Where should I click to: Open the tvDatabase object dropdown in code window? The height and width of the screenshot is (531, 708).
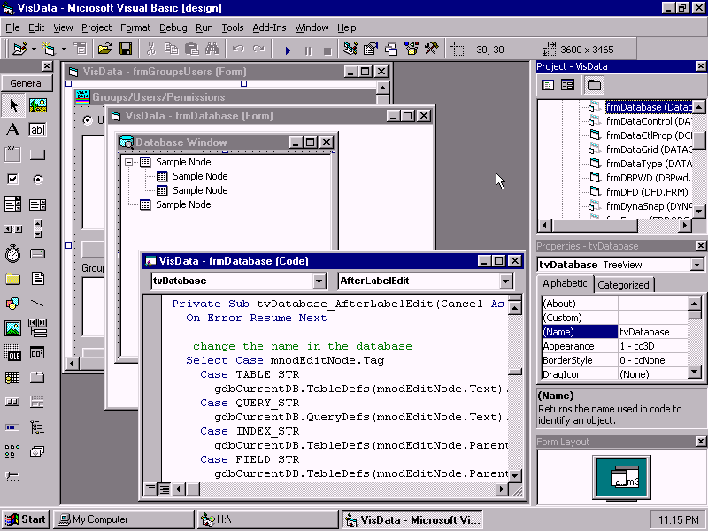coord(319,281)
